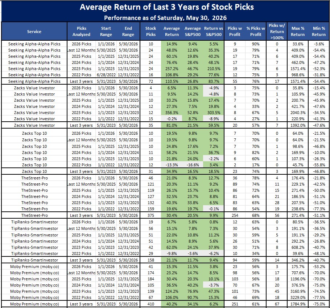Select Zacks Top 10 2022 percent profit 17%
330x308 pixels.
tap(256, 165)
